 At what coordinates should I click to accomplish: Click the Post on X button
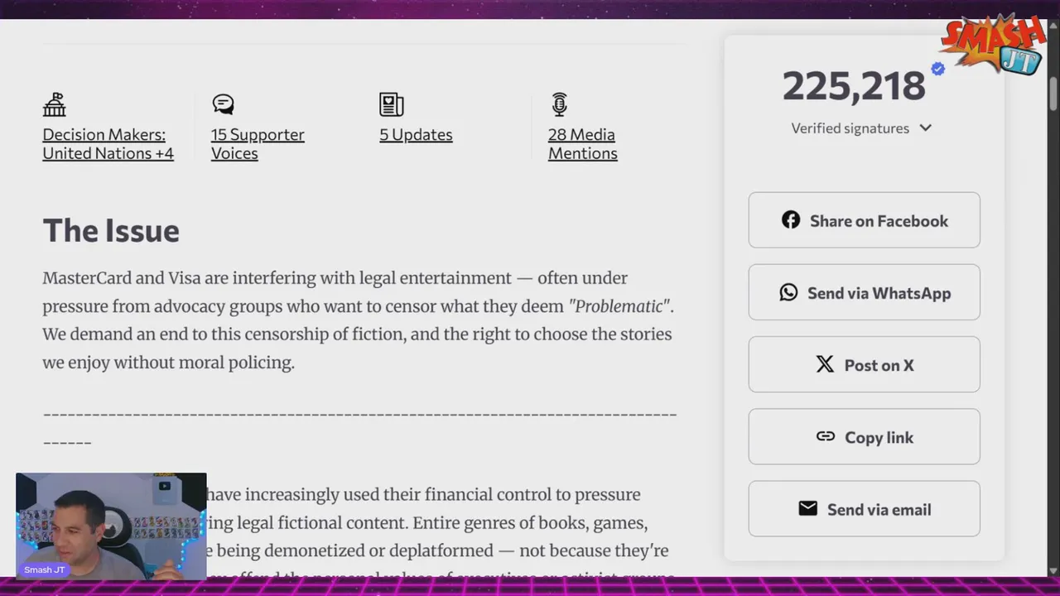[864, 364]
